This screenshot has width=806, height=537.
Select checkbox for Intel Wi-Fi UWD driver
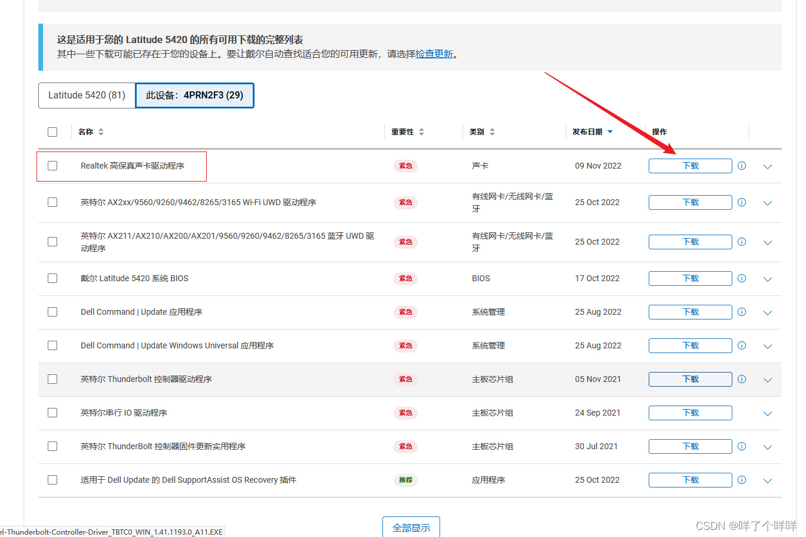click(x=52, y=202)
